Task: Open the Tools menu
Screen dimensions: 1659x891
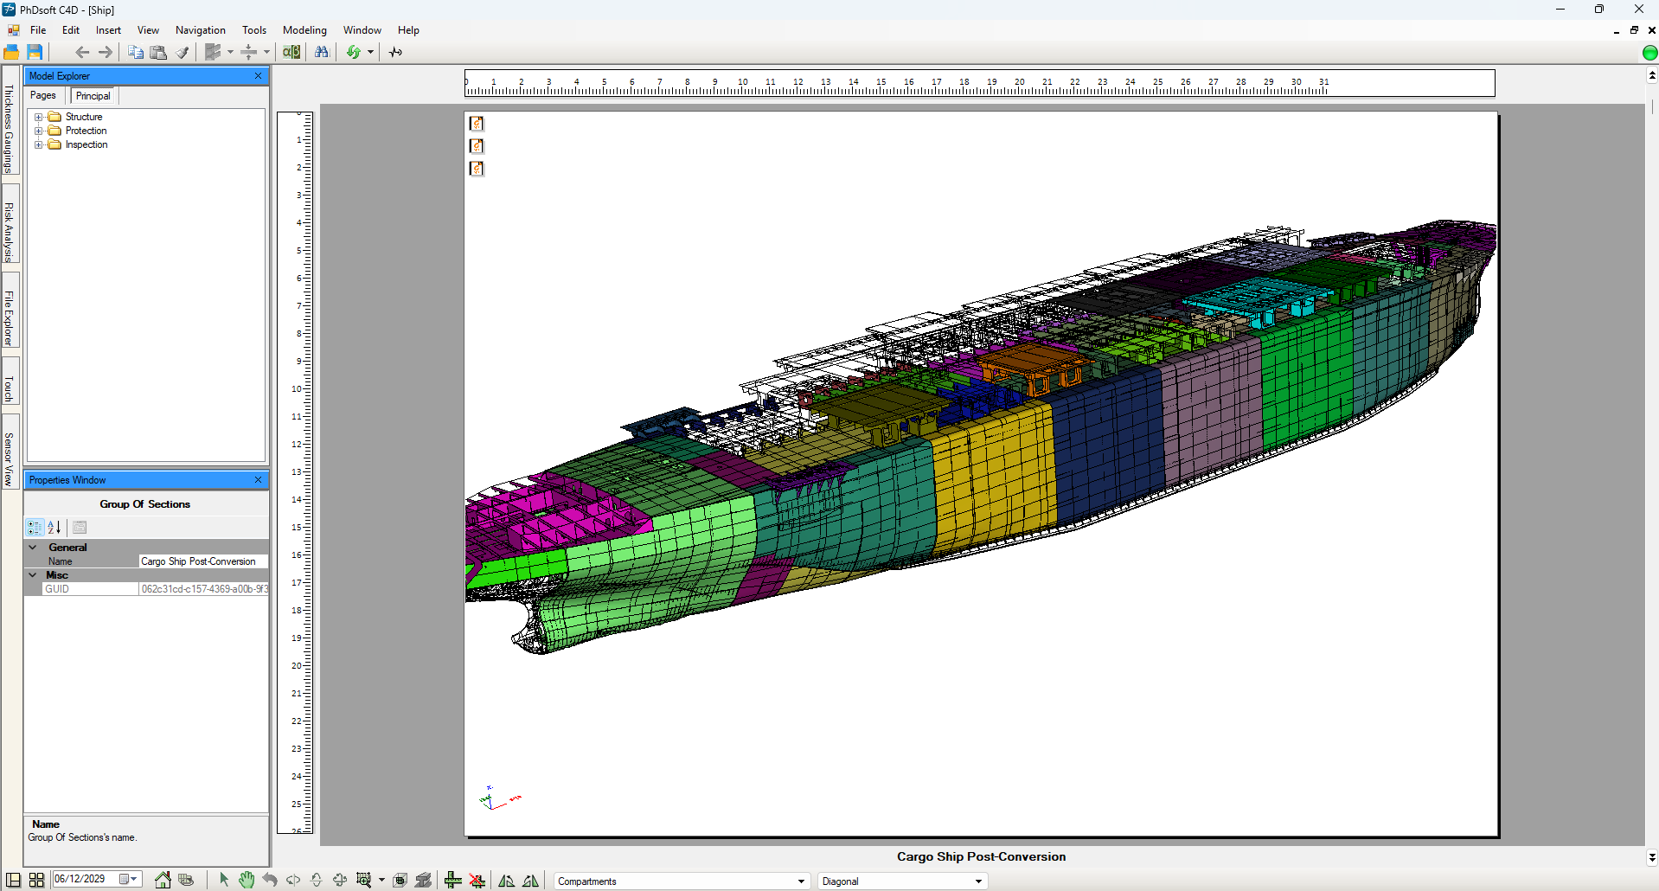Action: (254, 30)
